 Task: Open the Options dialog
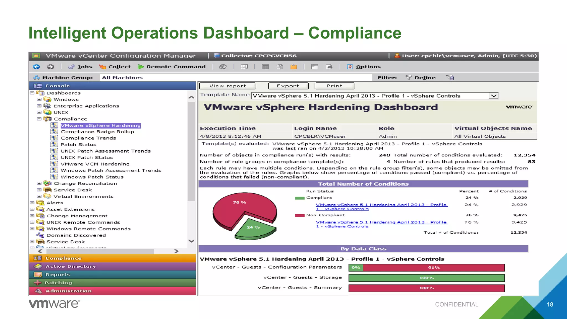(x=364, y=67)
